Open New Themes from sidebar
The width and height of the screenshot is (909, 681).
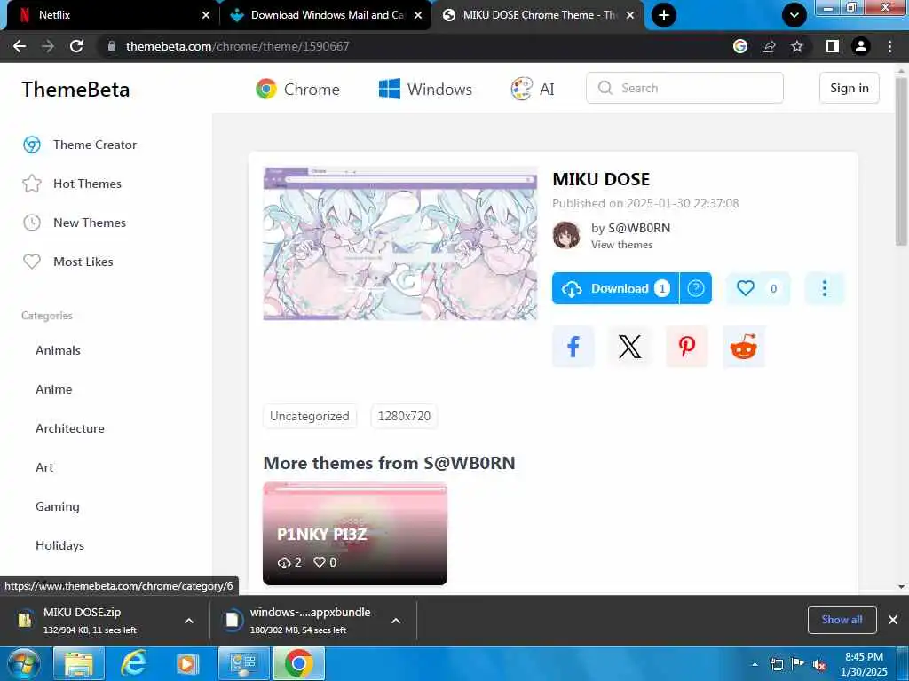pyautogui.click(x=75, y=223)
